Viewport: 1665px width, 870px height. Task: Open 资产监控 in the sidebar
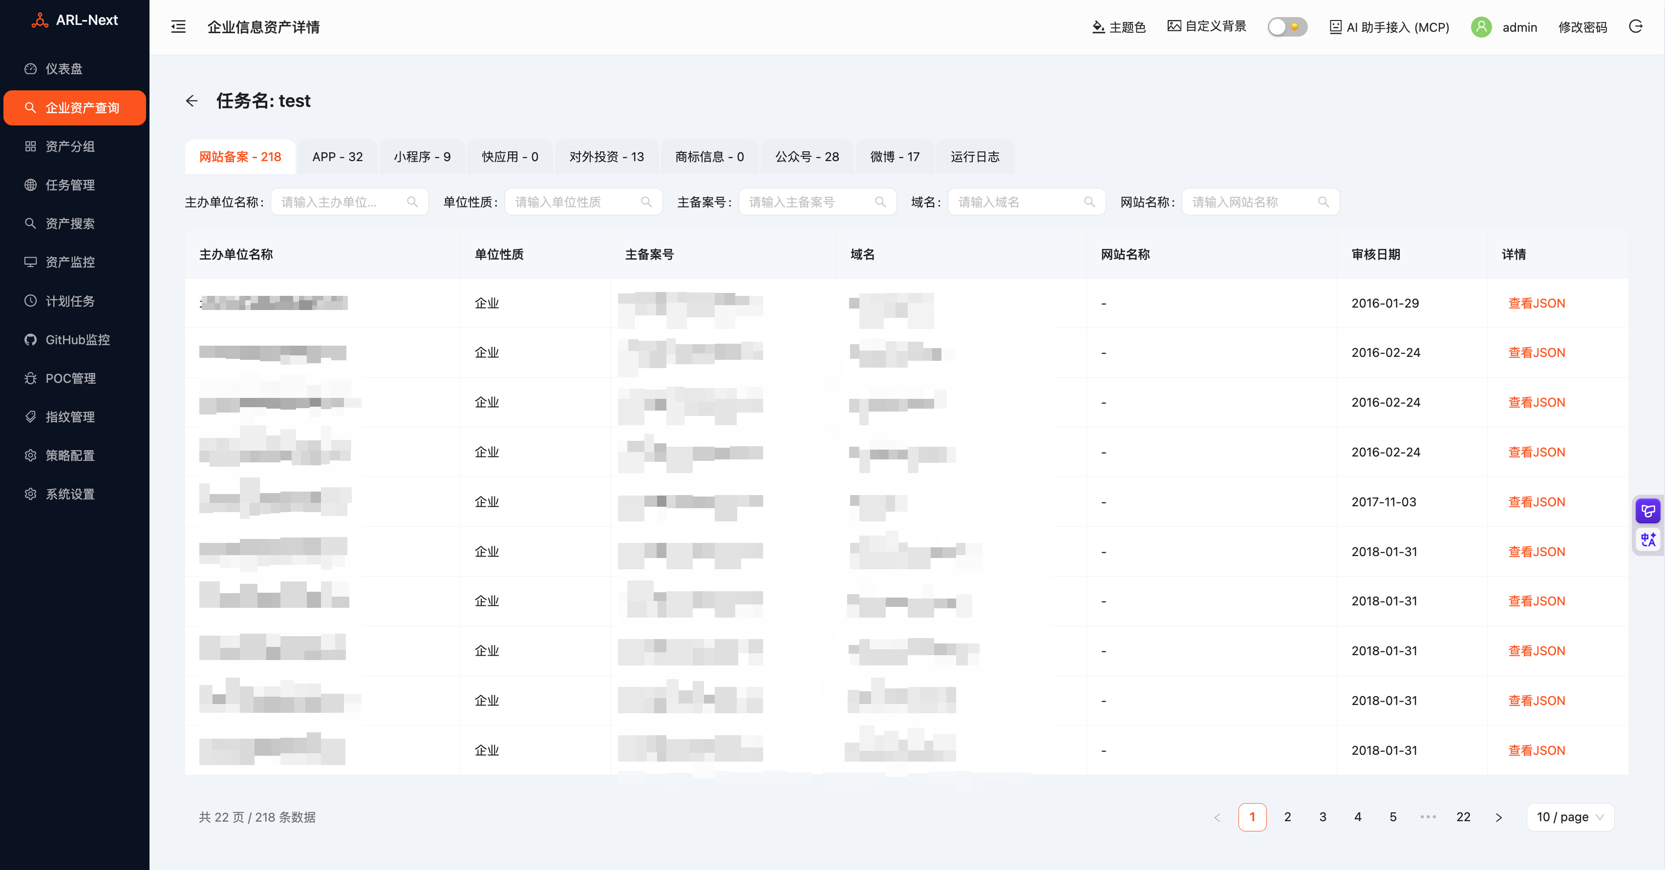pos(74,262)
